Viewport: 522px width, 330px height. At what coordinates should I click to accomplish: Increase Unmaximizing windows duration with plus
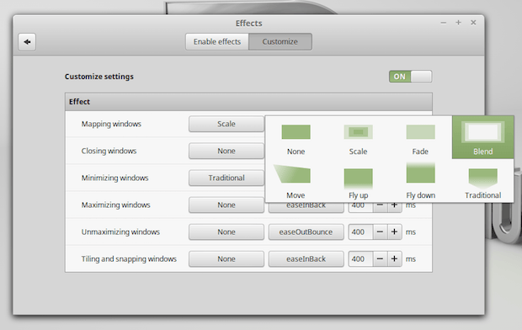coord(395,232)
